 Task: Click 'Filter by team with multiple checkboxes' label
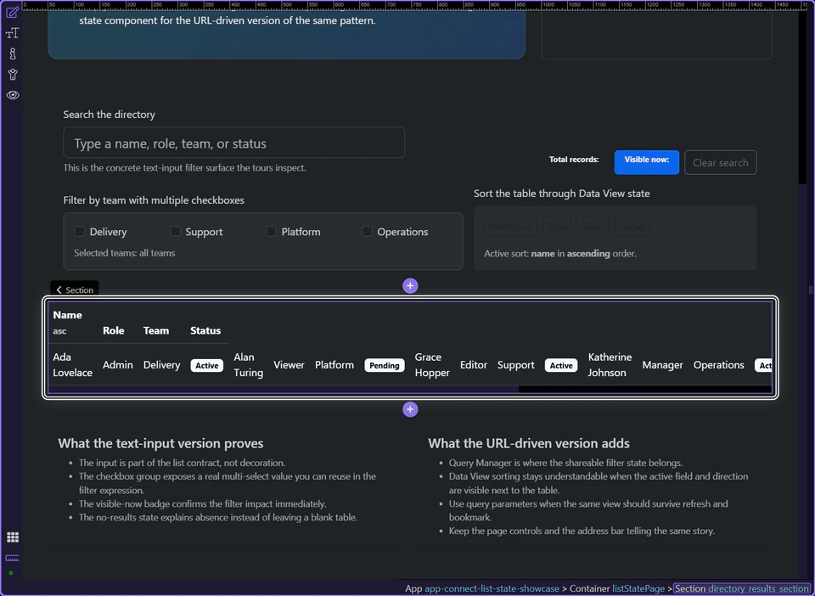click(154, 200)
